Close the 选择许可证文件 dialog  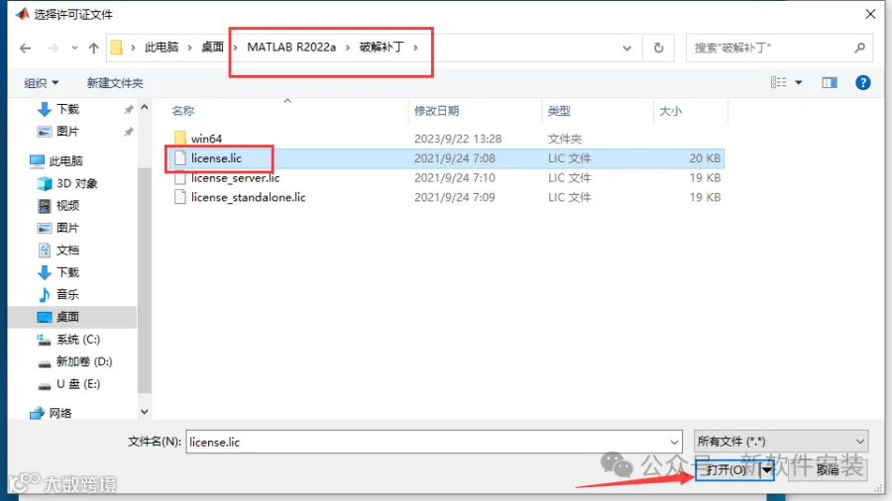coord(870,14)
